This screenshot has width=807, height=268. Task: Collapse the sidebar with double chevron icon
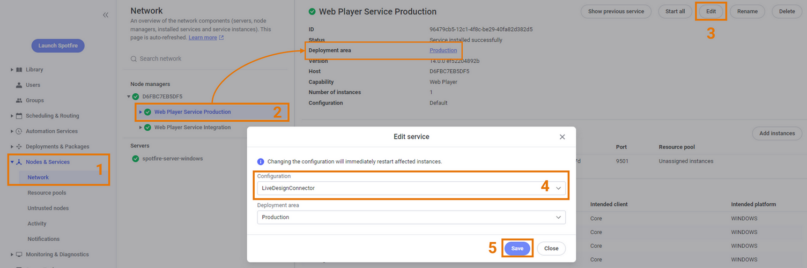(106, 15)
